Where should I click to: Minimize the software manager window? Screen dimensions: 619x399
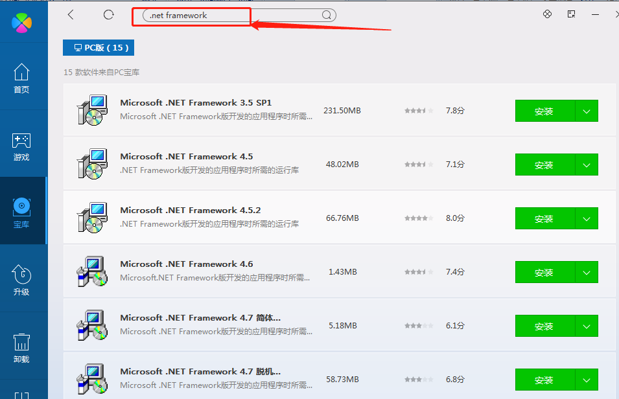coord(595,15)
